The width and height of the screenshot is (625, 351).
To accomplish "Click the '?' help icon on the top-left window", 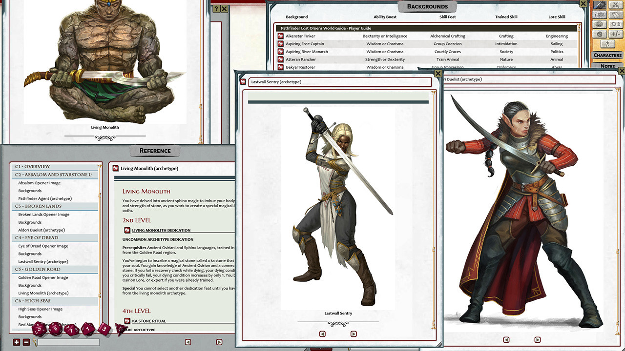I will 216,9.
